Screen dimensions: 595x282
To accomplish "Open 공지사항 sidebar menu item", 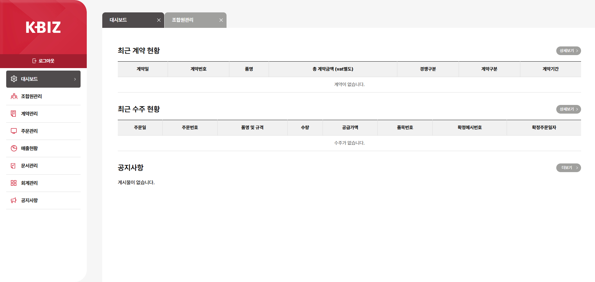I will point(43,200).
